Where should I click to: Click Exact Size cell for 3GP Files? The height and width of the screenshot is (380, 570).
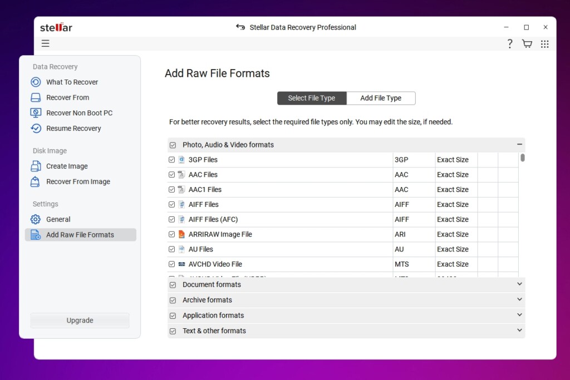pos(456,160)
